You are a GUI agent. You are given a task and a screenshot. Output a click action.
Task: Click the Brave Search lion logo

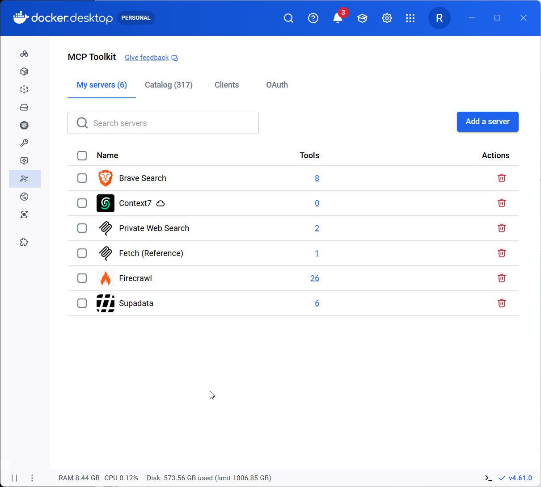point(106,178)
